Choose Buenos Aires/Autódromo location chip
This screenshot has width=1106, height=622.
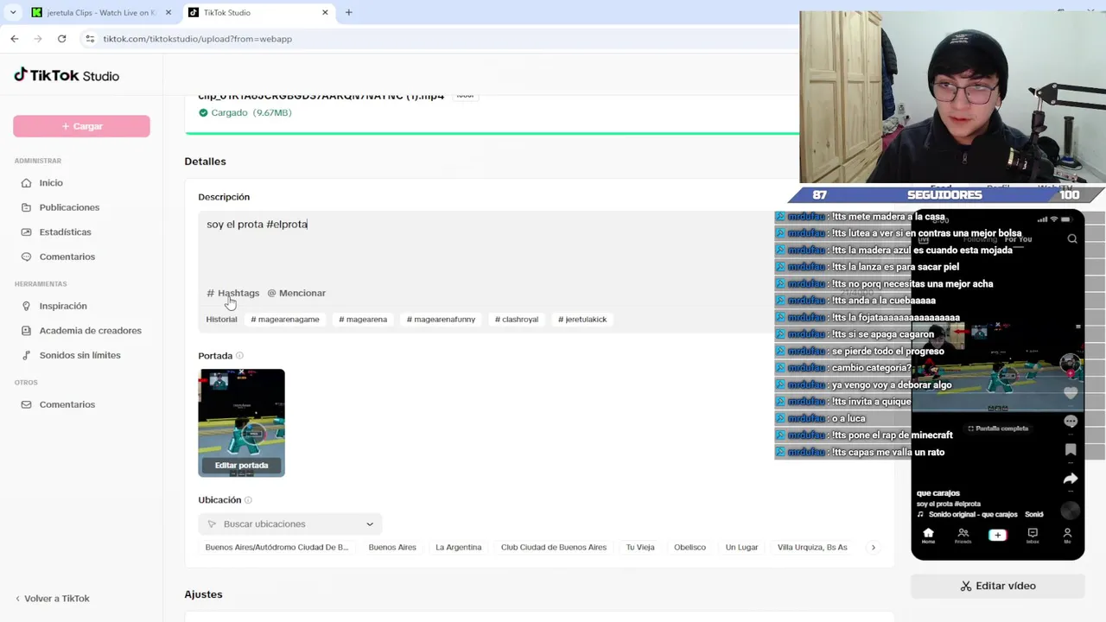(x=276, y=548)
